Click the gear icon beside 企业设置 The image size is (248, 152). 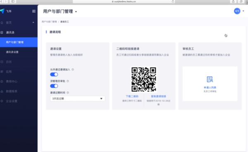click(x=2, y=101)
